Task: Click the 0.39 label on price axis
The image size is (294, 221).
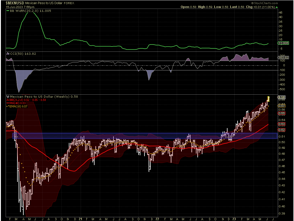Action: (x=282, y=214)
